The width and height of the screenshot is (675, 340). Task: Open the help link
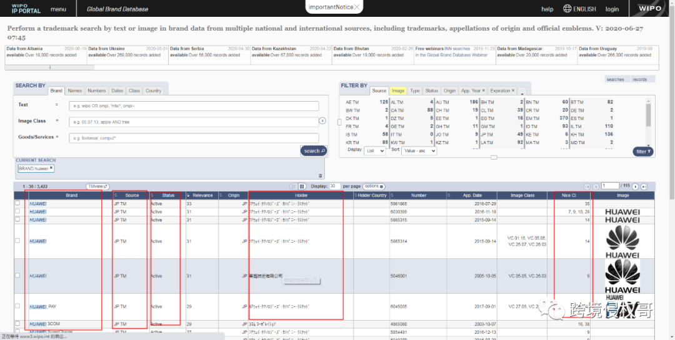click(547, 9)
